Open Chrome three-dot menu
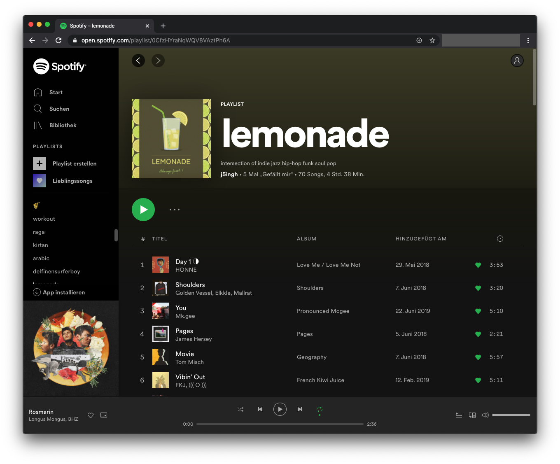560x464 pixels. tap(528, 40)
